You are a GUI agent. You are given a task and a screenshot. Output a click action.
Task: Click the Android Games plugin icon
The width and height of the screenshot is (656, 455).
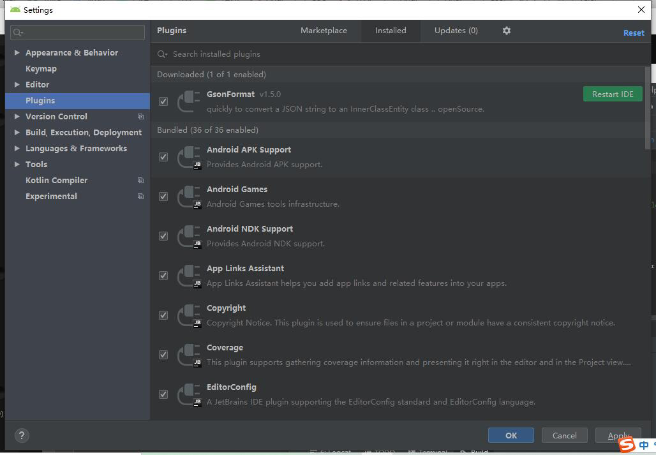(189, 197)
